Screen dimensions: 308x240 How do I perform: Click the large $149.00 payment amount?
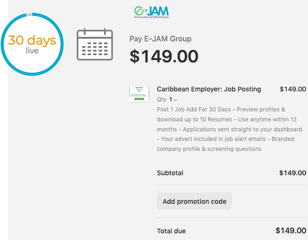tap(164, 57)
